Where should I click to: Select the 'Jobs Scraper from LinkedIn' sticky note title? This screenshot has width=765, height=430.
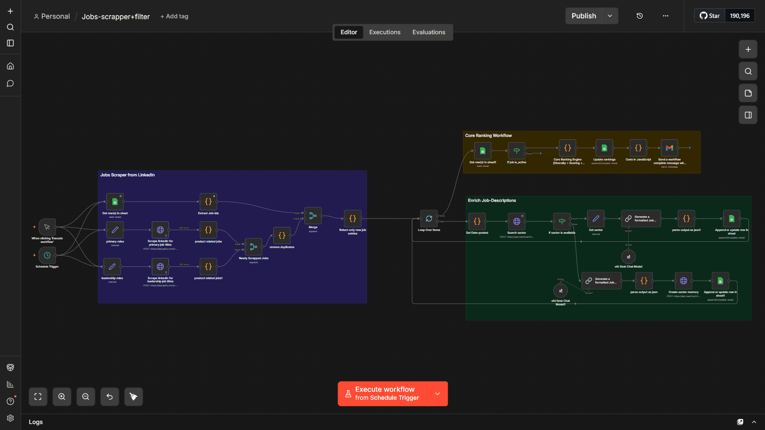coord(127,175)
